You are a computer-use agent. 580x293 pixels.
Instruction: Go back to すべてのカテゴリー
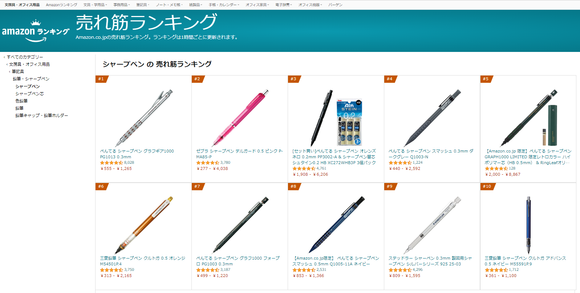25,57
